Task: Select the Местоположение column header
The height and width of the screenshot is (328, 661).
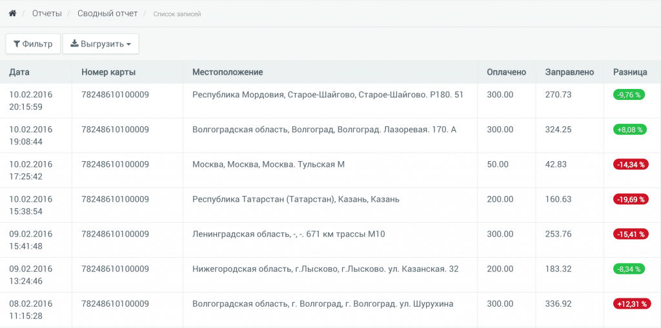Action: pos(227,72)
